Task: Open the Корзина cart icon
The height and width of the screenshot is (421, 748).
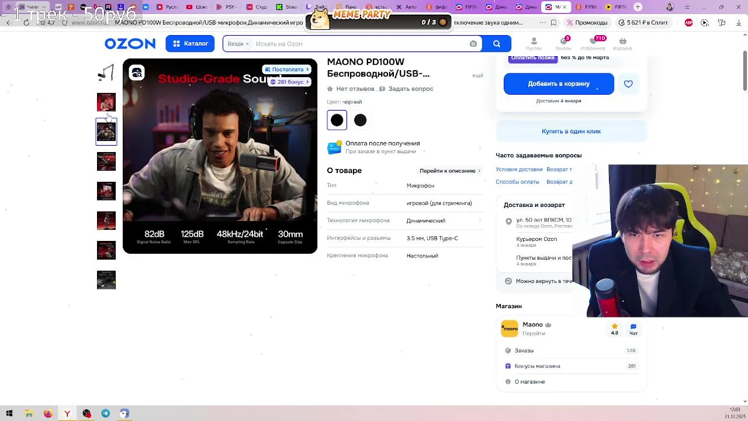Action: pyautogui.click(x=622, y=44)
